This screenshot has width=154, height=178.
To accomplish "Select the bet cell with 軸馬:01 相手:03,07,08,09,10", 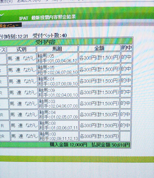I will (x=58, y=81).
